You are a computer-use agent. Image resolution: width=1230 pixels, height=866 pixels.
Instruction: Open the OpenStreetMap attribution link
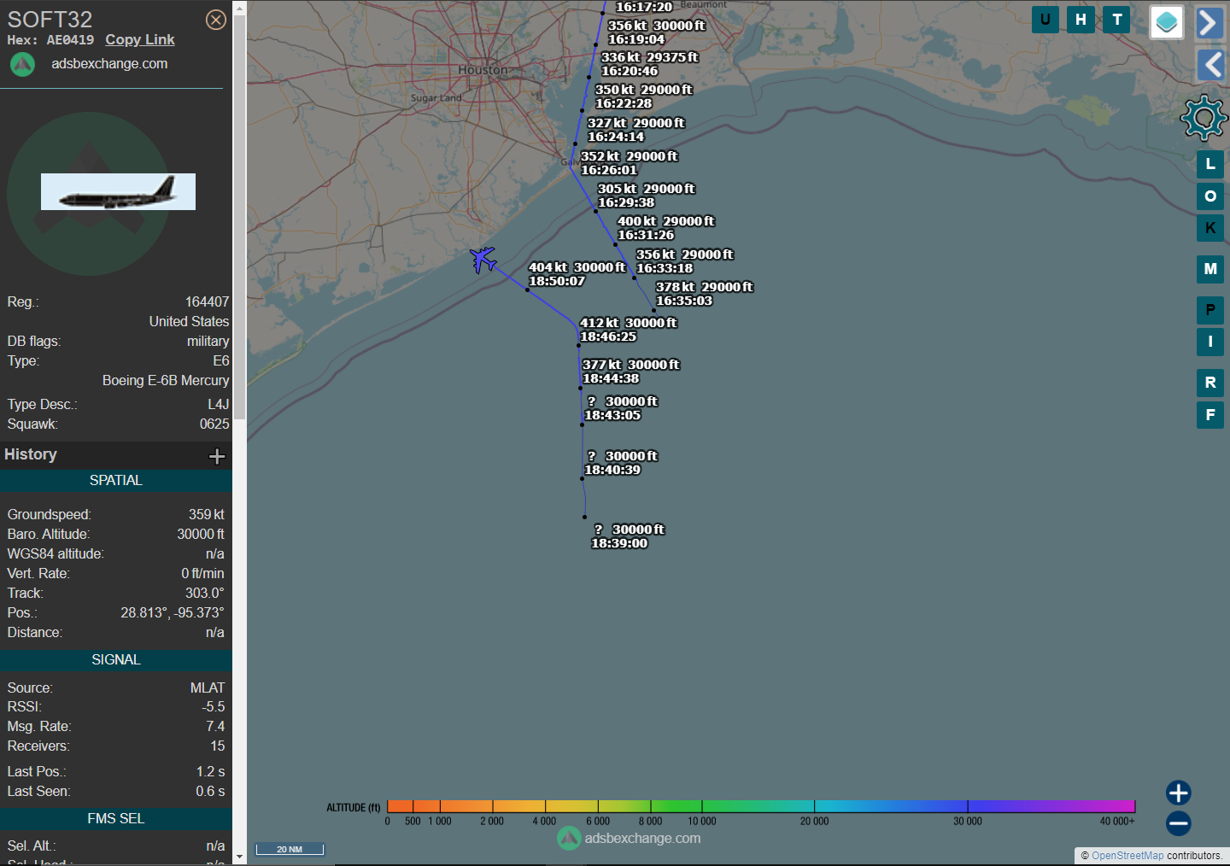(x=1127, y=856)
